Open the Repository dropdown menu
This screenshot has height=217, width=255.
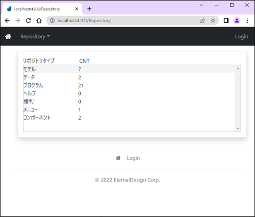[35, 37]
